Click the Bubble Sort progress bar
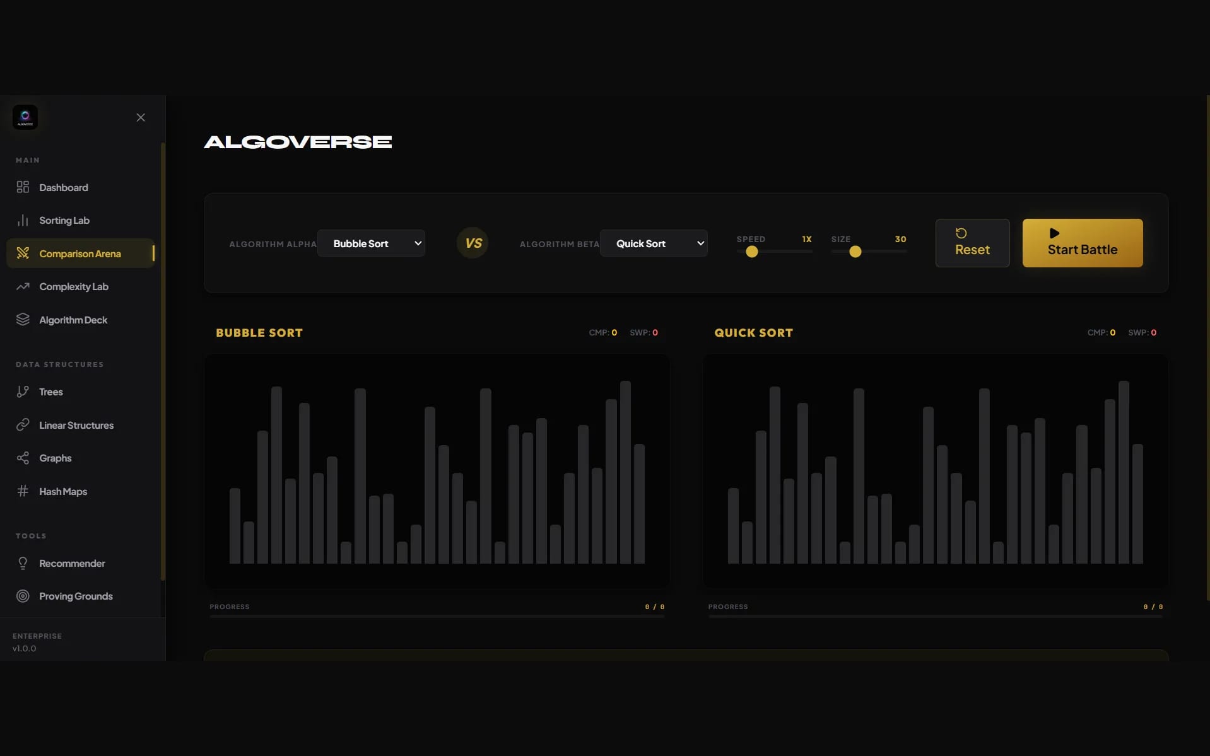The image size is (1210, 756). 437,616
